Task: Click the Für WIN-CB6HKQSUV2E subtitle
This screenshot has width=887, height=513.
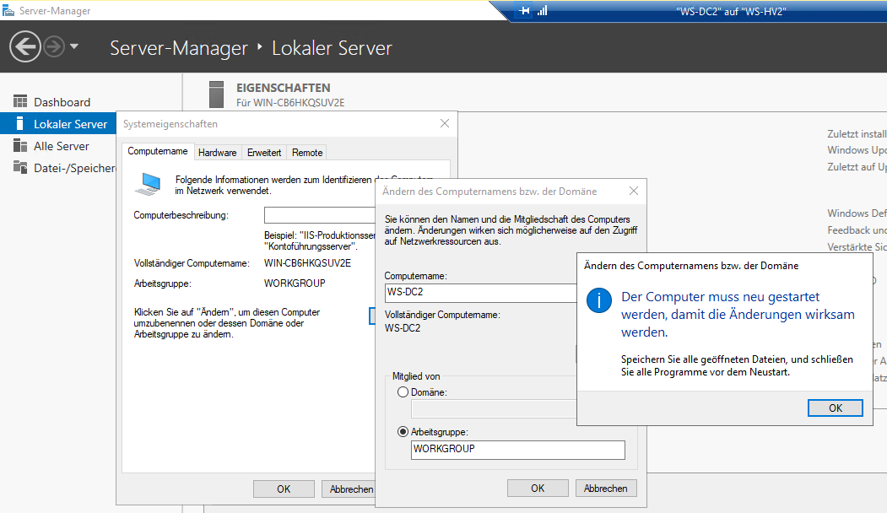Action: point(290,103)
